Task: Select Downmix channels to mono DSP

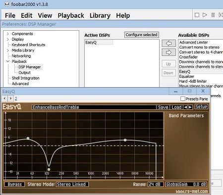Action: tap(201, 62)
